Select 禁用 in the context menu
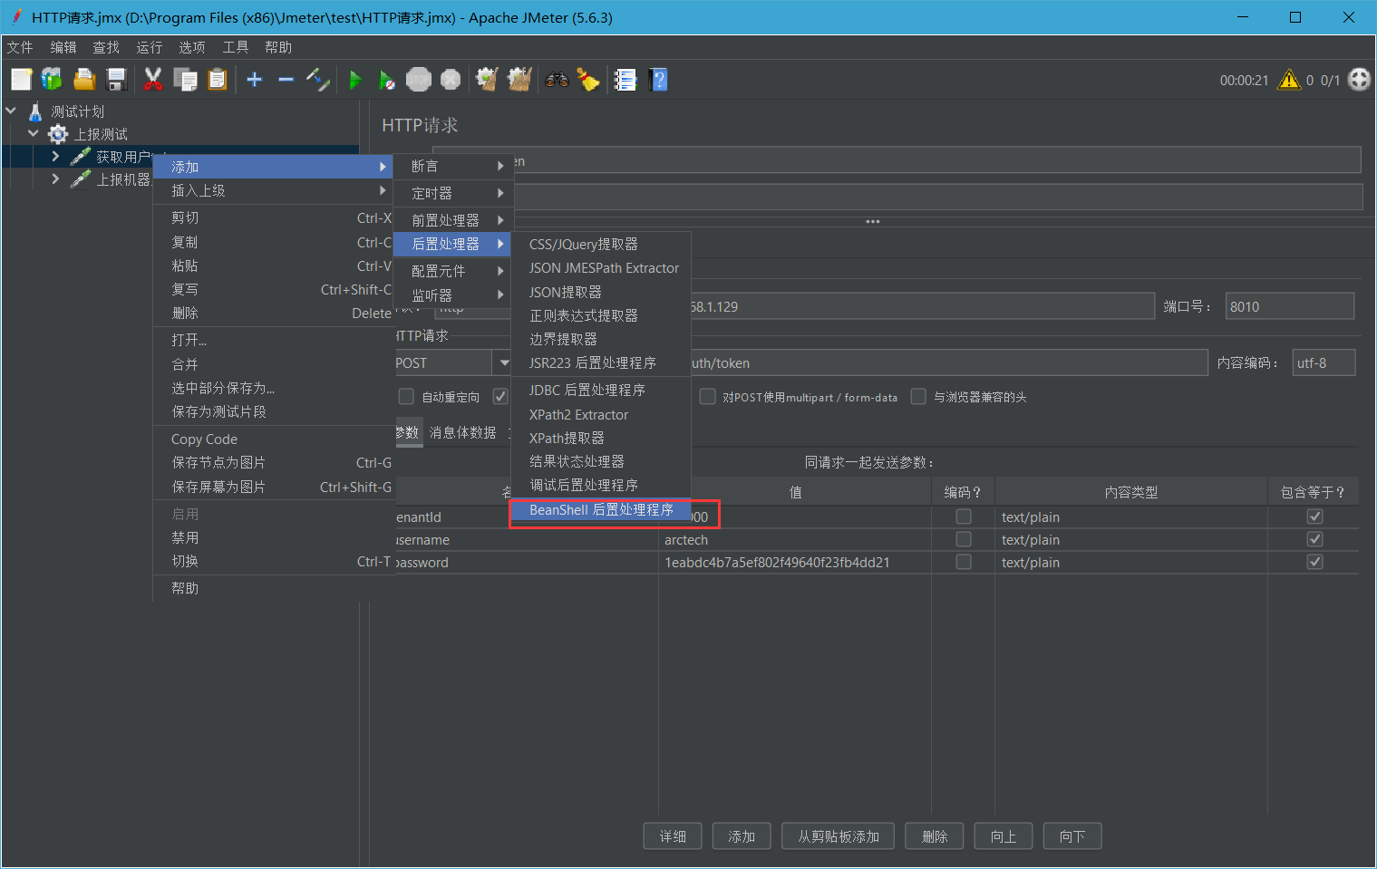Viewport: 1377px width, 869px height. [x=273, y=537]
